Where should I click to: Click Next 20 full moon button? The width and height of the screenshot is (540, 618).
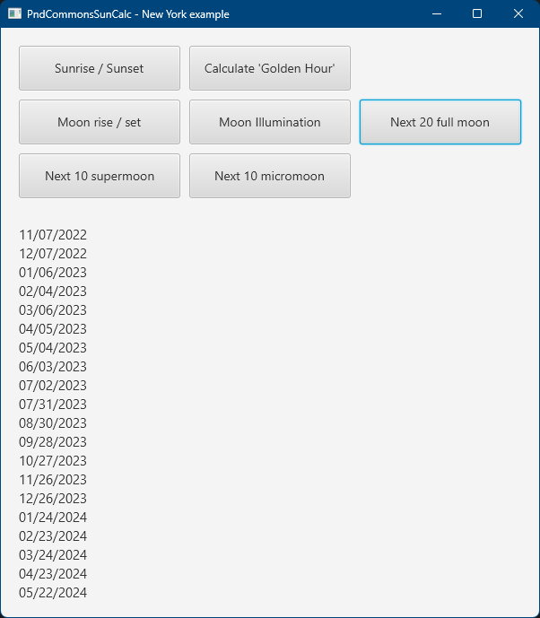pos(440,122)
